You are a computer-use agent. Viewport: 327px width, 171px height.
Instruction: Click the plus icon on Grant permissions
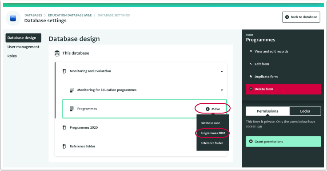pos(251,142)
